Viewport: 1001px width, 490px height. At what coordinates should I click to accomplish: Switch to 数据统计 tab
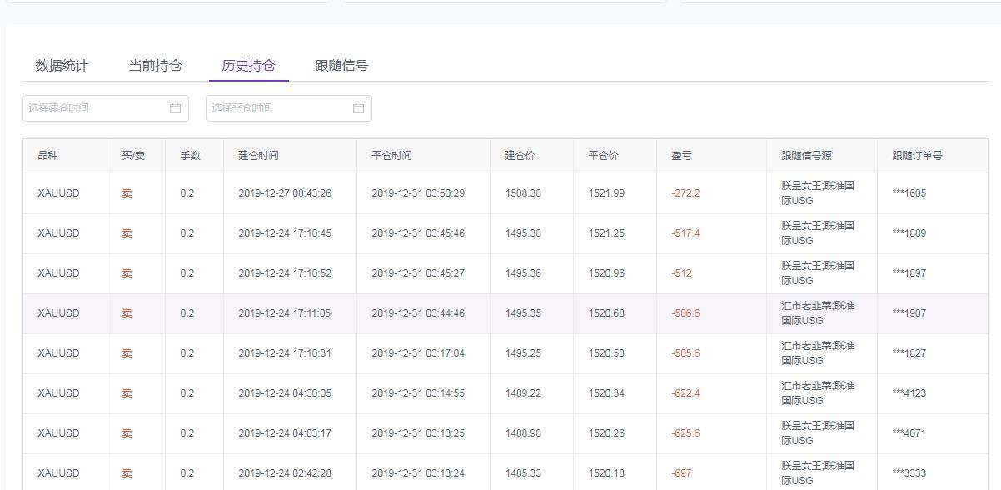[x=62, y=66]
